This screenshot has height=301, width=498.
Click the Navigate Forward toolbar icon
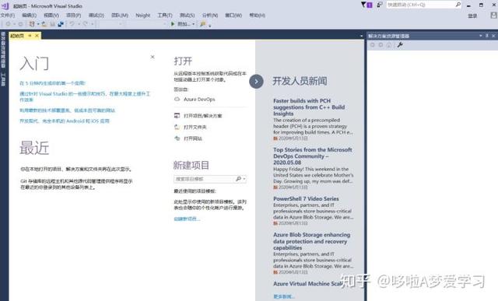(20, 24)
